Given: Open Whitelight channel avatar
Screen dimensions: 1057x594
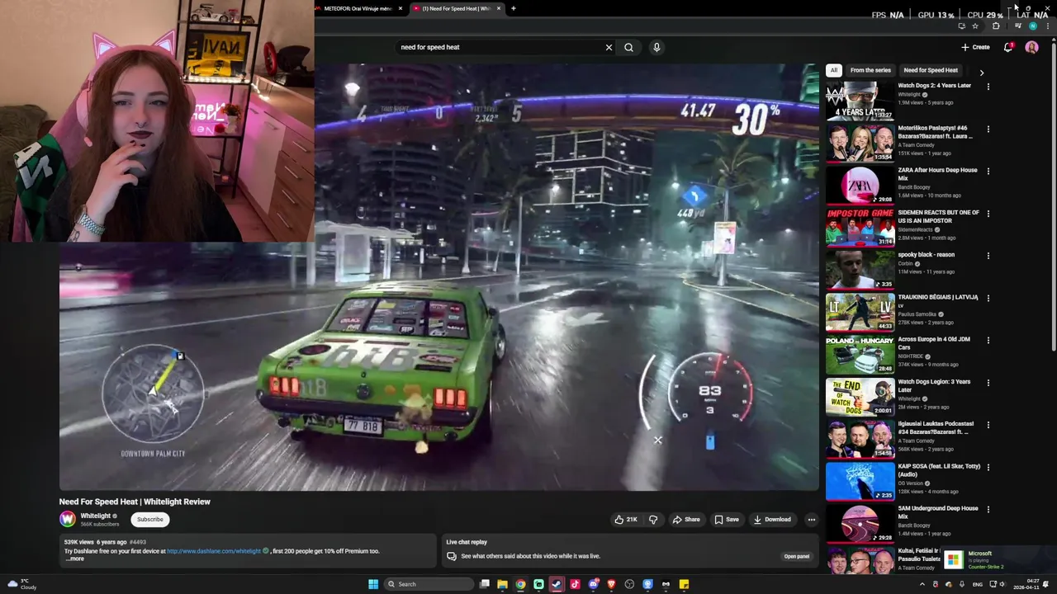Looking at the screenshot, I should (68, 519).
